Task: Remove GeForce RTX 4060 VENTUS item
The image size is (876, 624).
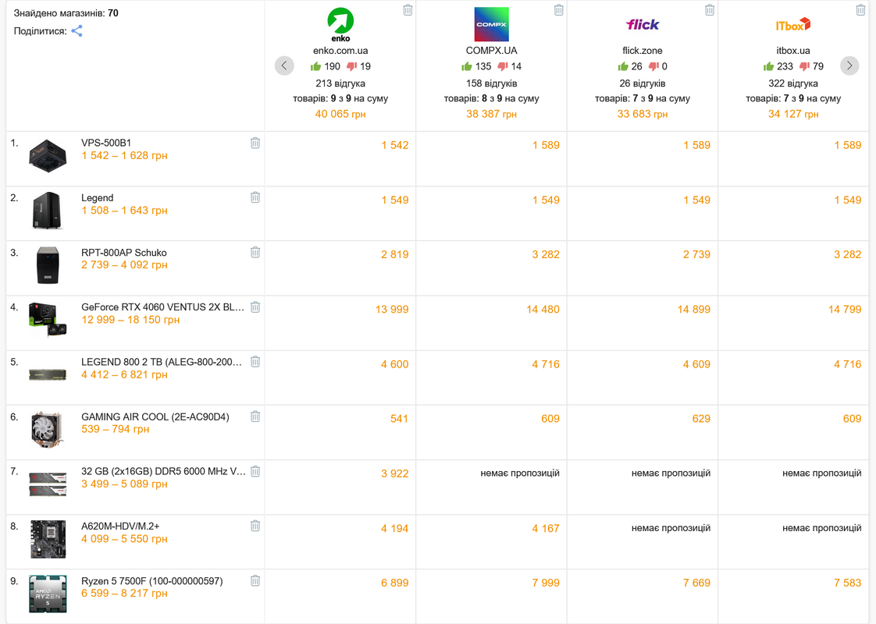Action: [x=255, y=307]
